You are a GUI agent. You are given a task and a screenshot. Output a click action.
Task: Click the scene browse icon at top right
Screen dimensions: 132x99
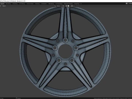click(x=127, y=4)
